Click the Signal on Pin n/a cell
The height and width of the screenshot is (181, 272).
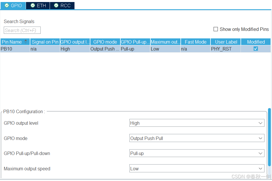(45, 49)
